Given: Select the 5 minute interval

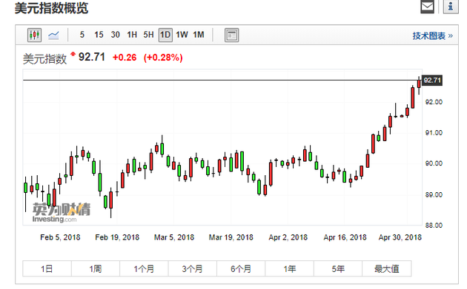Looking at the screenshot, I should pos(82,35).
